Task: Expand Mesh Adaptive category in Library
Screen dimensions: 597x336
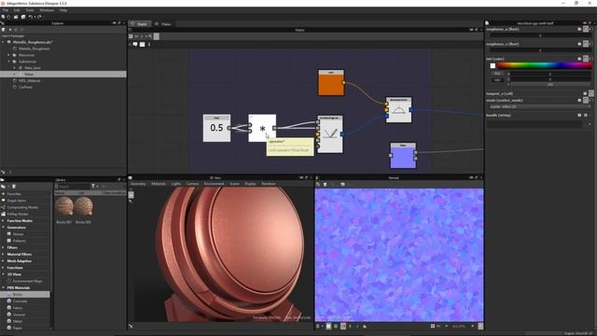Action: 4,261
